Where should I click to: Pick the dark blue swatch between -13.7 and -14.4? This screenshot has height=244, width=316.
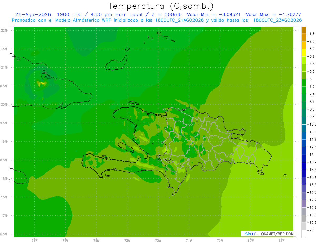[x=304, y=166]
